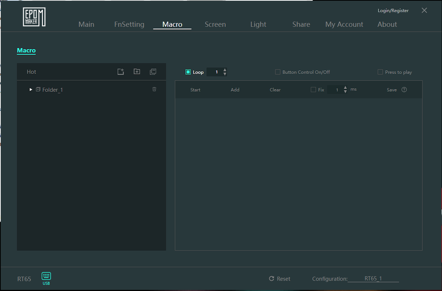Click the Epomaker logo
Viewport: 442px width, 291px height.
tap(34, 17)
